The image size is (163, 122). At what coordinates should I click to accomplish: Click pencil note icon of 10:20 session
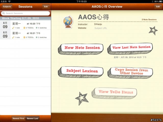(x=13, y=28)
